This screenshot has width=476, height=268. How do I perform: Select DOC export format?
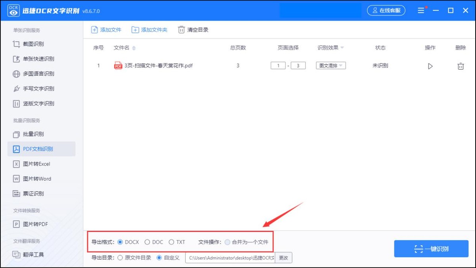[154, 242]
